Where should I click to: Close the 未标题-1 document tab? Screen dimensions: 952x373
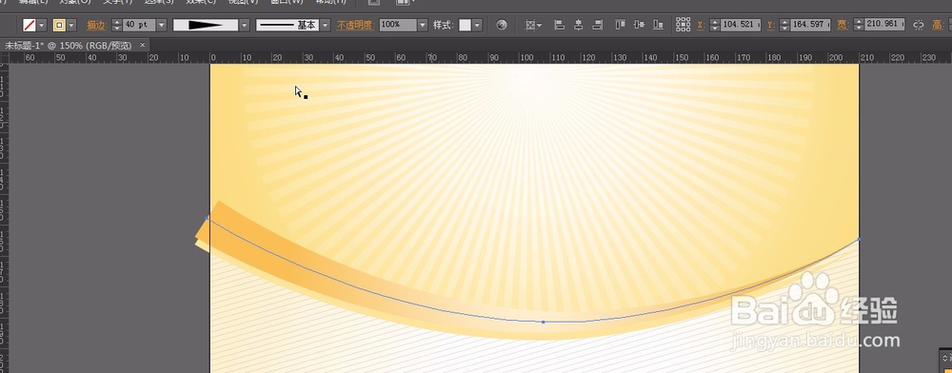point(143,45)
